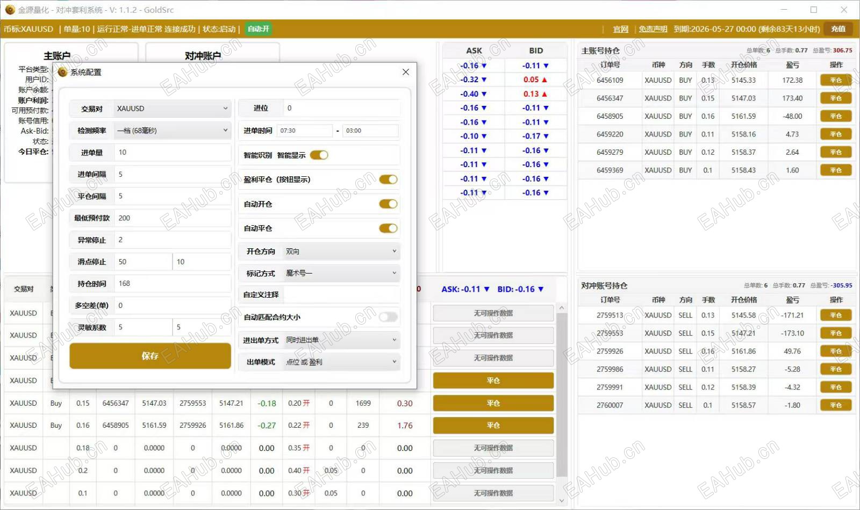Toggle the 智能显示 switch
860x510 pixels.
(x=319, y=155)
